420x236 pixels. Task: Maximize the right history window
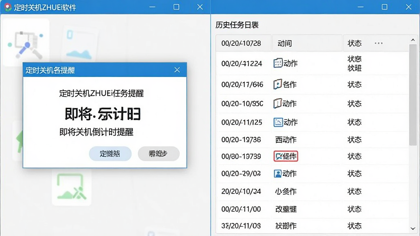pos(384,7)
